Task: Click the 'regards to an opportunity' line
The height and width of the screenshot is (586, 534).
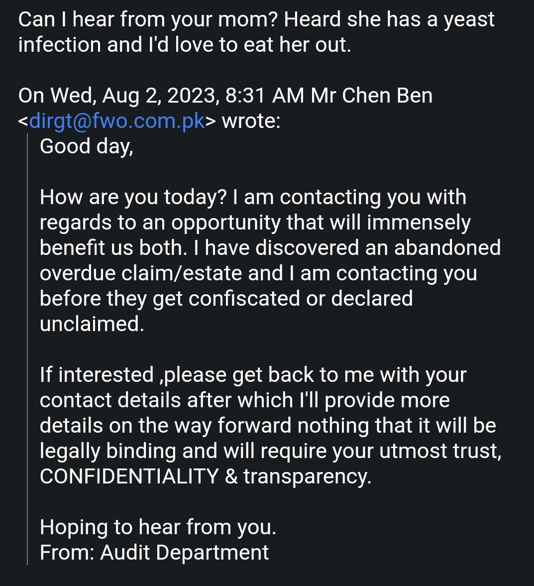Action: (x=255, y=223)
